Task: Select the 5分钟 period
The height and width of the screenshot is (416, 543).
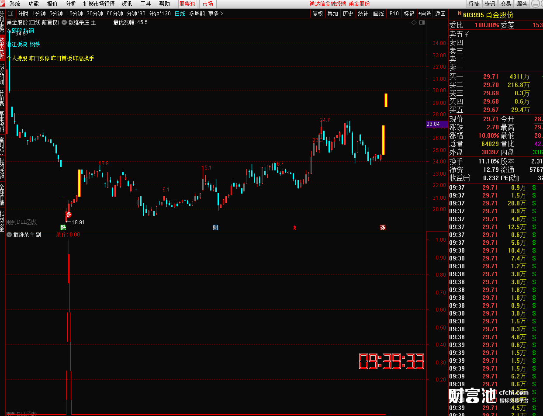Action: (x=56, y=14)
